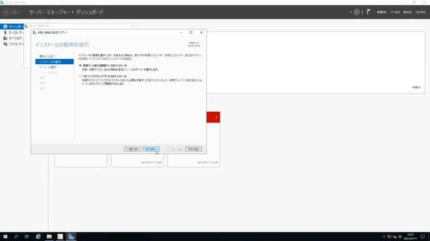Close the background Server Manager dialog
This screenshot has height=241, width=430.
click(x=132, y=26)
